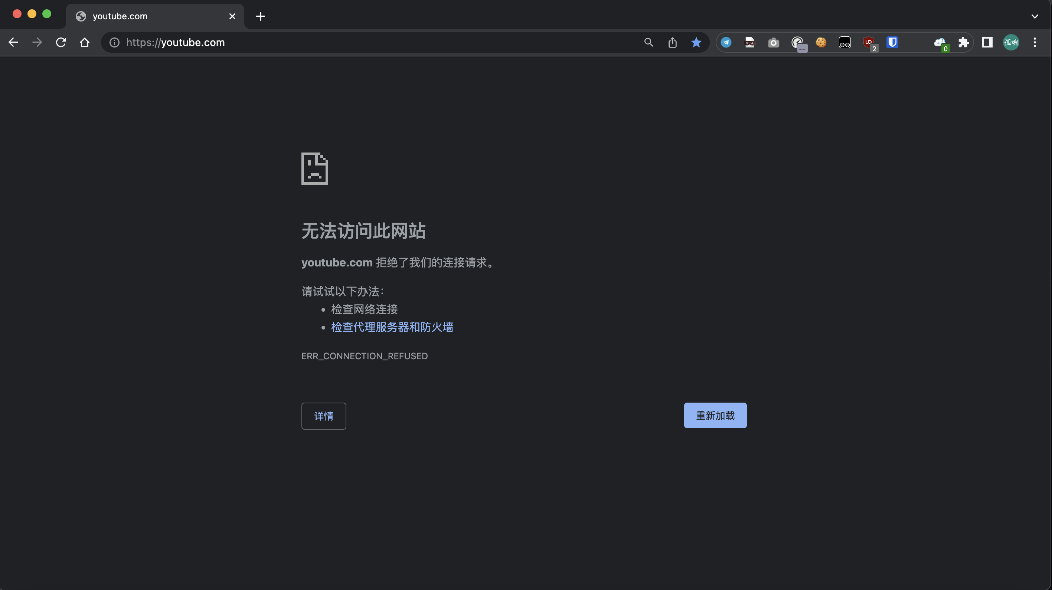Open the uBlock Origin extension
The height and width of the screenshot is (590, 1052).
(870, 43)
